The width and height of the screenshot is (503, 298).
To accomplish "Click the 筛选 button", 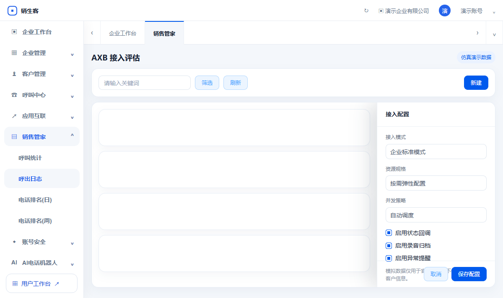I will coord(207,83).
